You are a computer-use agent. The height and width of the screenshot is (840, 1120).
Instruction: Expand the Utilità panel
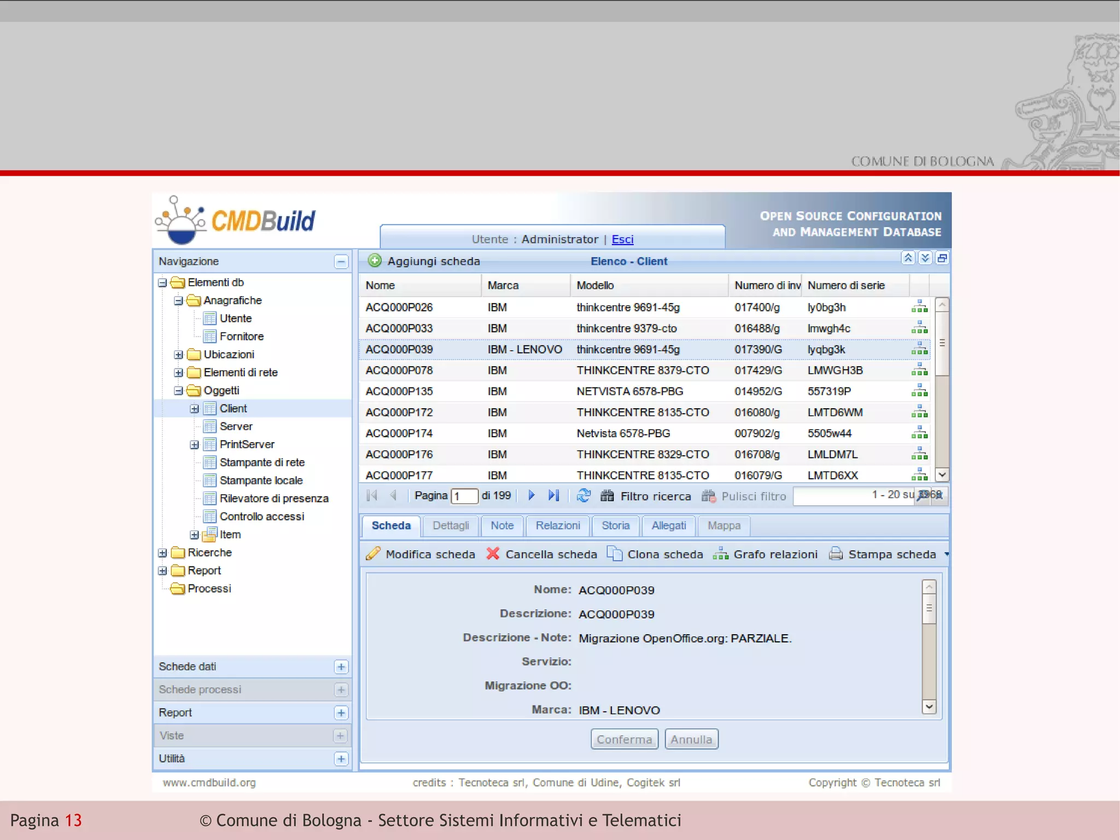pos(341,758)
